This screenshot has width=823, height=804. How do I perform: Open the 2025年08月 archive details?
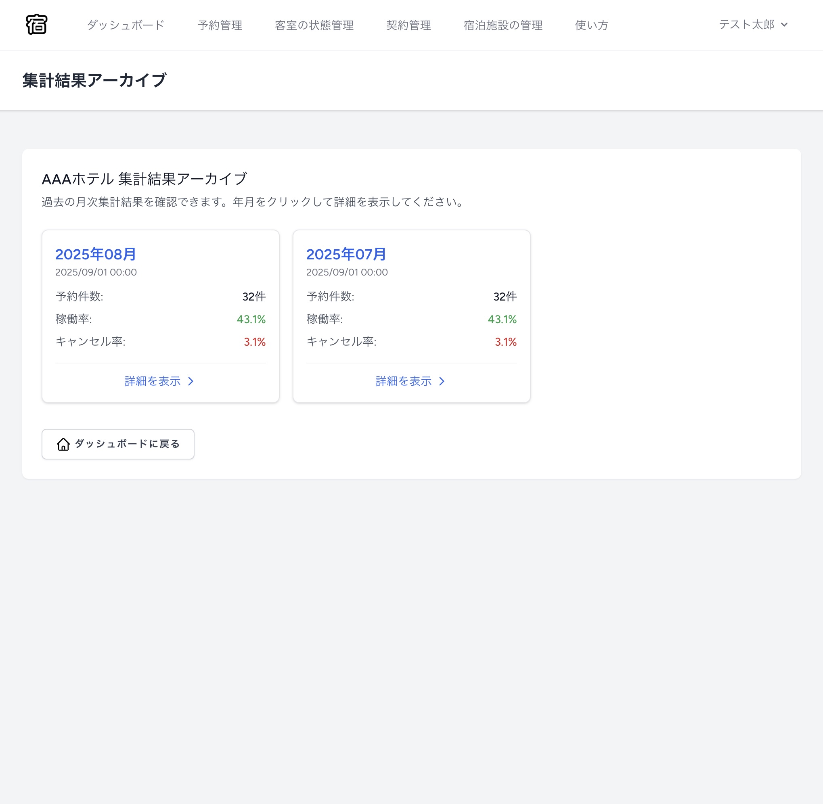[x=96, y=254]
